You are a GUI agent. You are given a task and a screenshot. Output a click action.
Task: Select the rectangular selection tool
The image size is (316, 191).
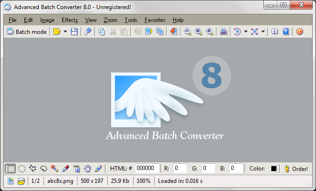[10, 169]
